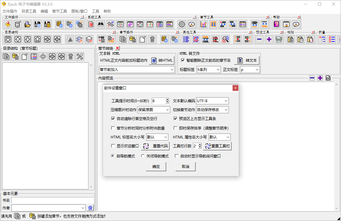Select 关闭导航模式 radio button
The image size is (341, 221).
click(x=143, y=156)
